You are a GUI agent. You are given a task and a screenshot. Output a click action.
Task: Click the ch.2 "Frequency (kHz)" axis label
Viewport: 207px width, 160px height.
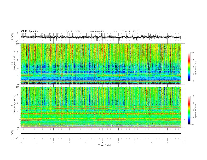coord(15,104)
